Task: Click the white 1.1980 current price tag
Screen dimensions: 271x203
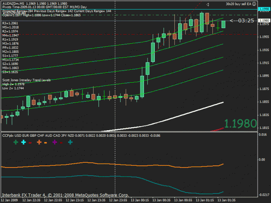Action: 264,20
